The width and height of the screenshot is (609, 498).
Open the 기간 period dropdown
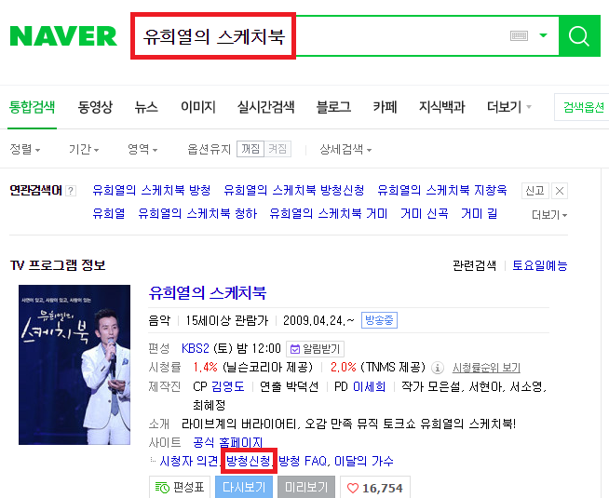tap(84, 149)
